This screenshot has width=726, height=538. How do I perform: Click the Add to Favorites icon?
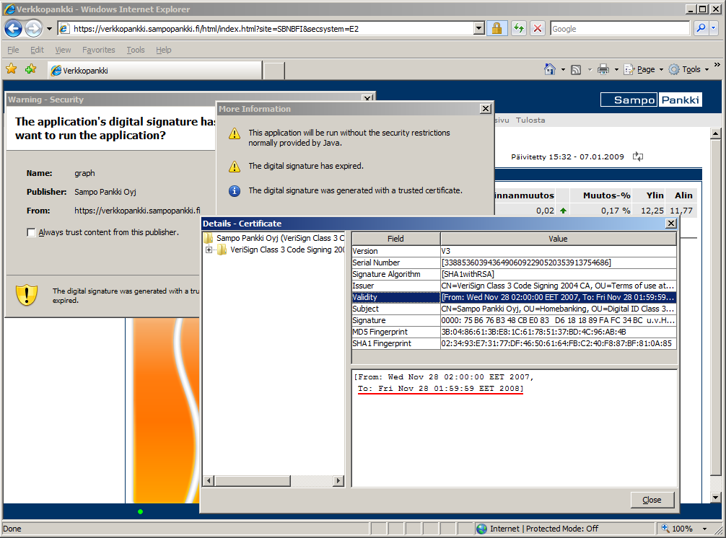coord(31,69)
